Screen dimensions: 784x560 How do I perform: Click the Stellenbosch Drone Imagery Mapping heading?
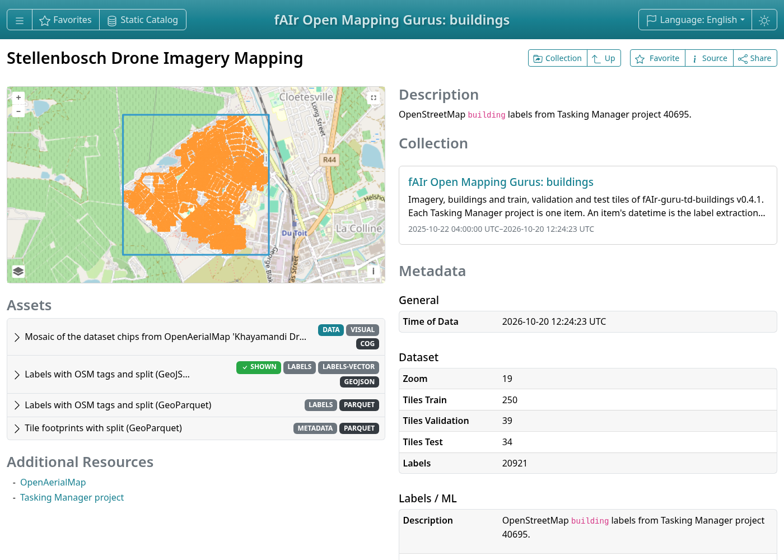155,58
